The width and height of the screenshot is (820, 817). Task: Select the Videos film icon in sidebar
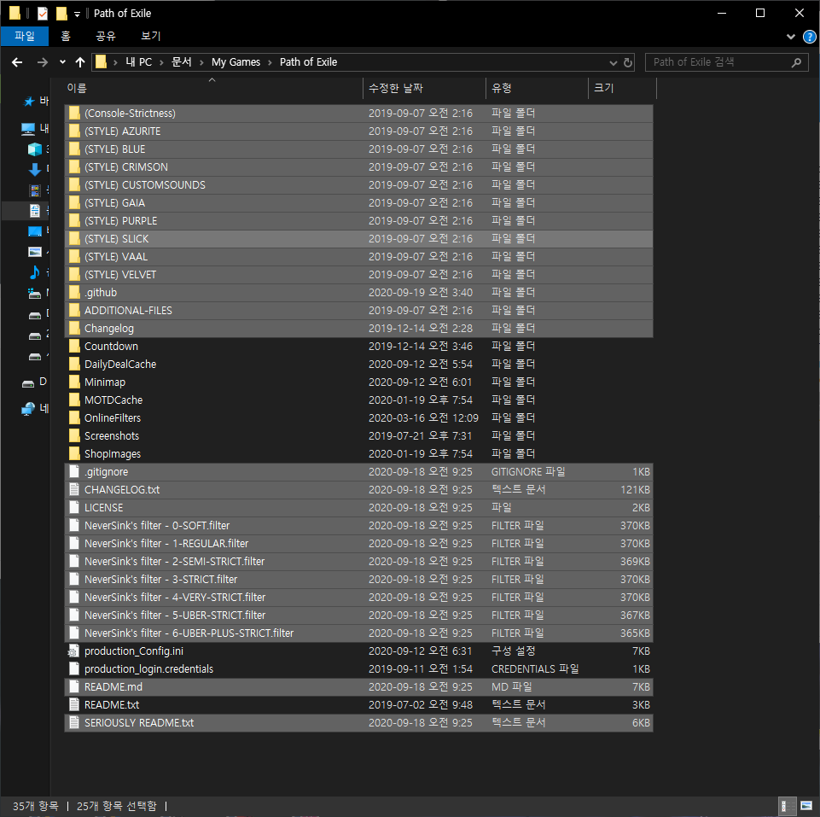[35, 190]
